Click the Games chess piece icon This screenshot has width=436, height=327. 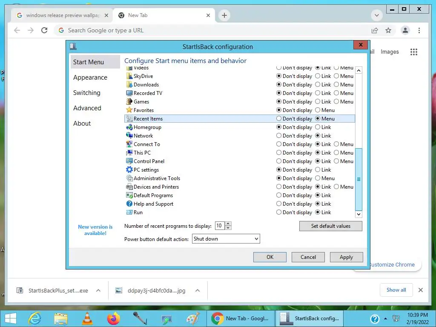pos(129,101)
